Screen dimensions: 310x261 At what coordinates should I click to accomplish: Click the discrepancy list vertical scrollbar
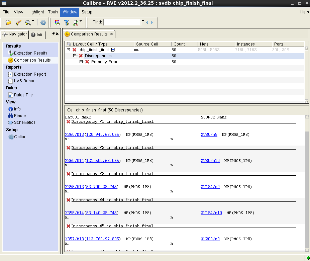pos(307,183)
